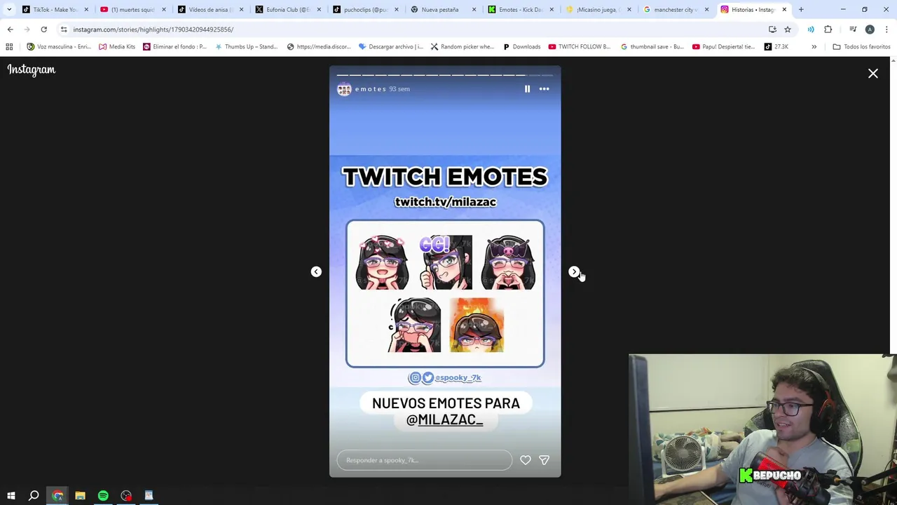Open the thumbnail save bookmark

[x=652, y=47]
